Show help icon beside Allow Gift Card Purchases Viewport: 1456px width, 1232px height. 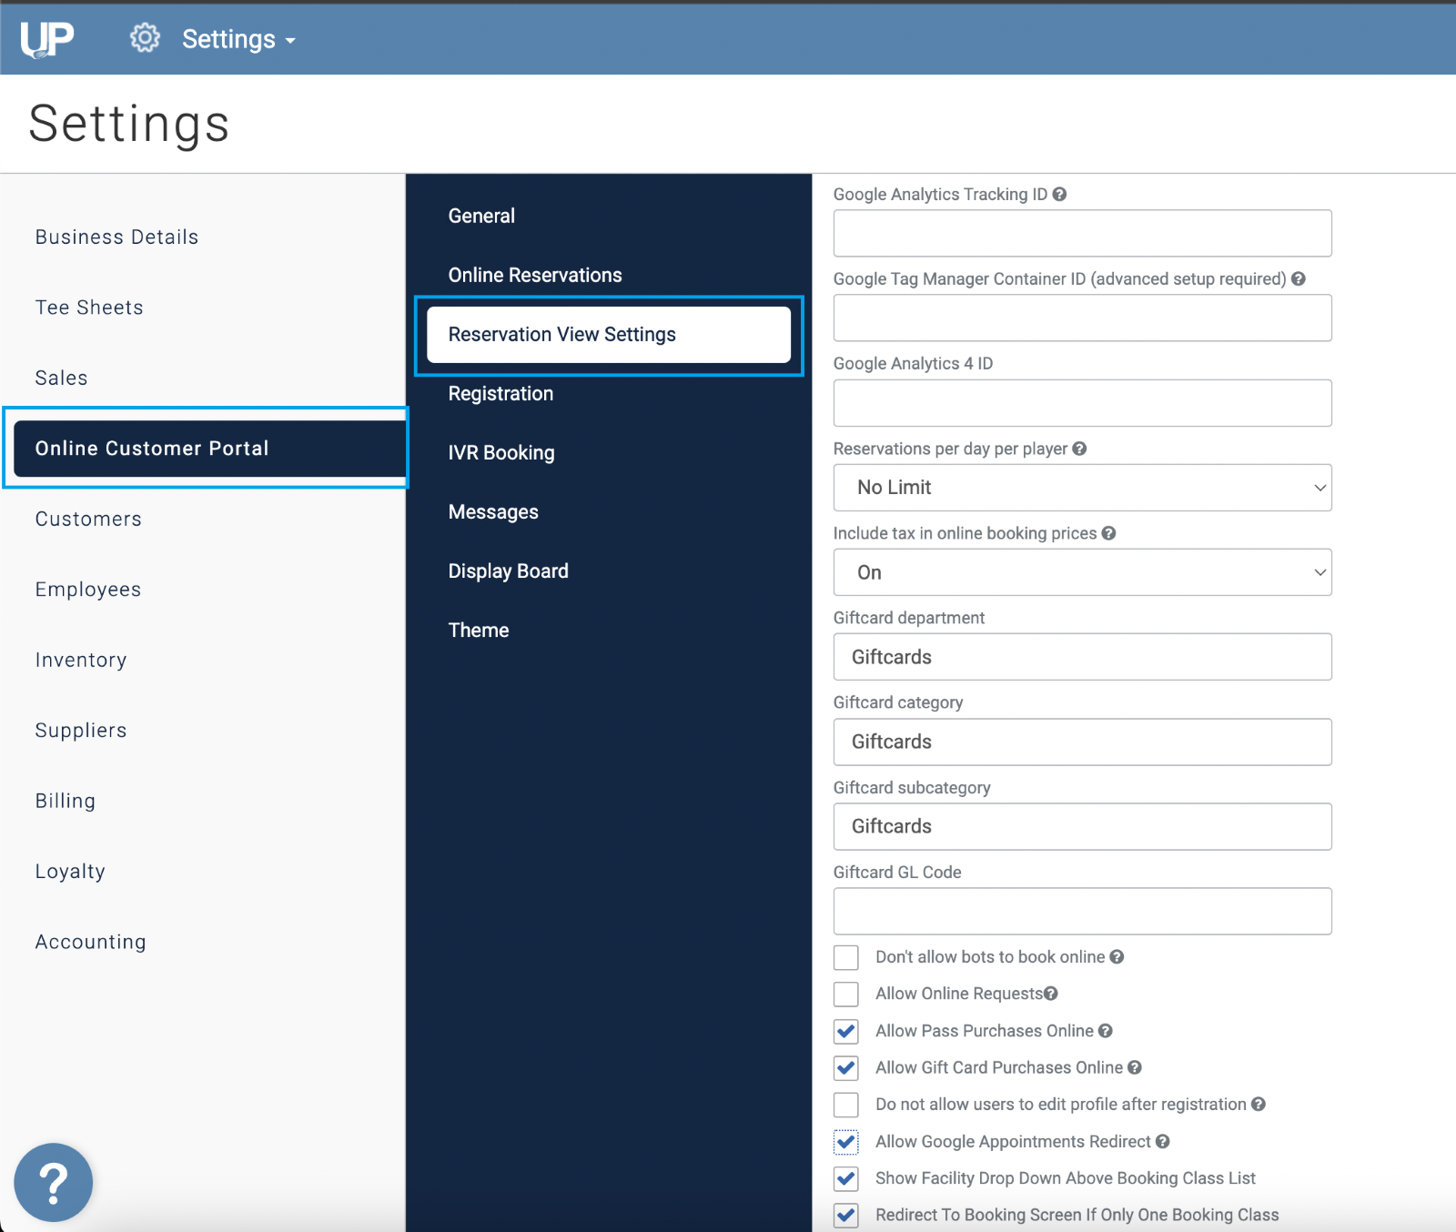[1135, 1067]
